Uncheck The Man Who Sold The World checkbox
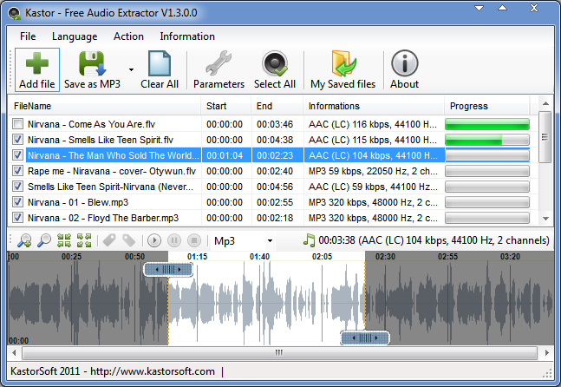This screenshot has width=561, height=387. tap(17, 155)
